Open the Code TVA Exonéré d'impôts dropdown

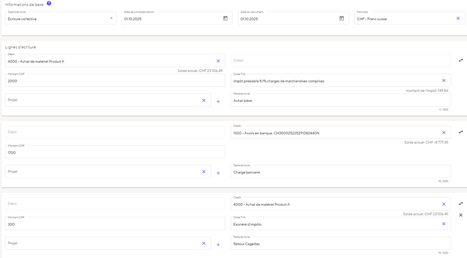(x=335, y=224)
